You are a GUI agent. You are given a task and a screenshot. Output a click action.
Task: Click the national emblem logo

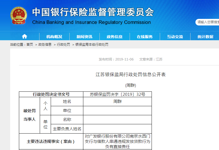pos(19,16)
